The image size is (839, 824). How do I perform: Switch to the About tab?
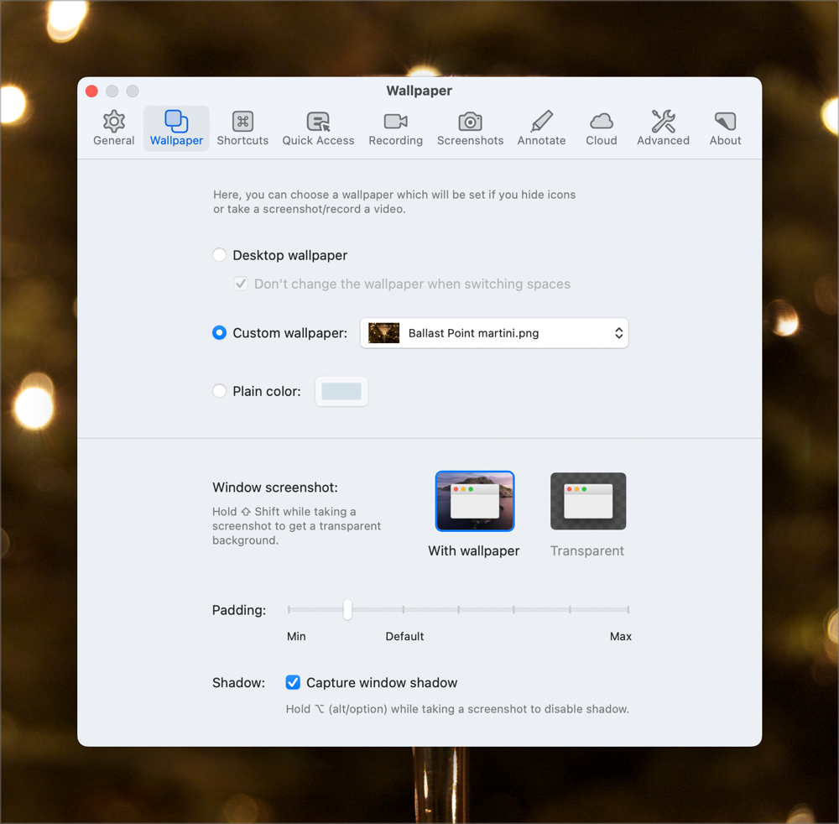tap(725, 128)
